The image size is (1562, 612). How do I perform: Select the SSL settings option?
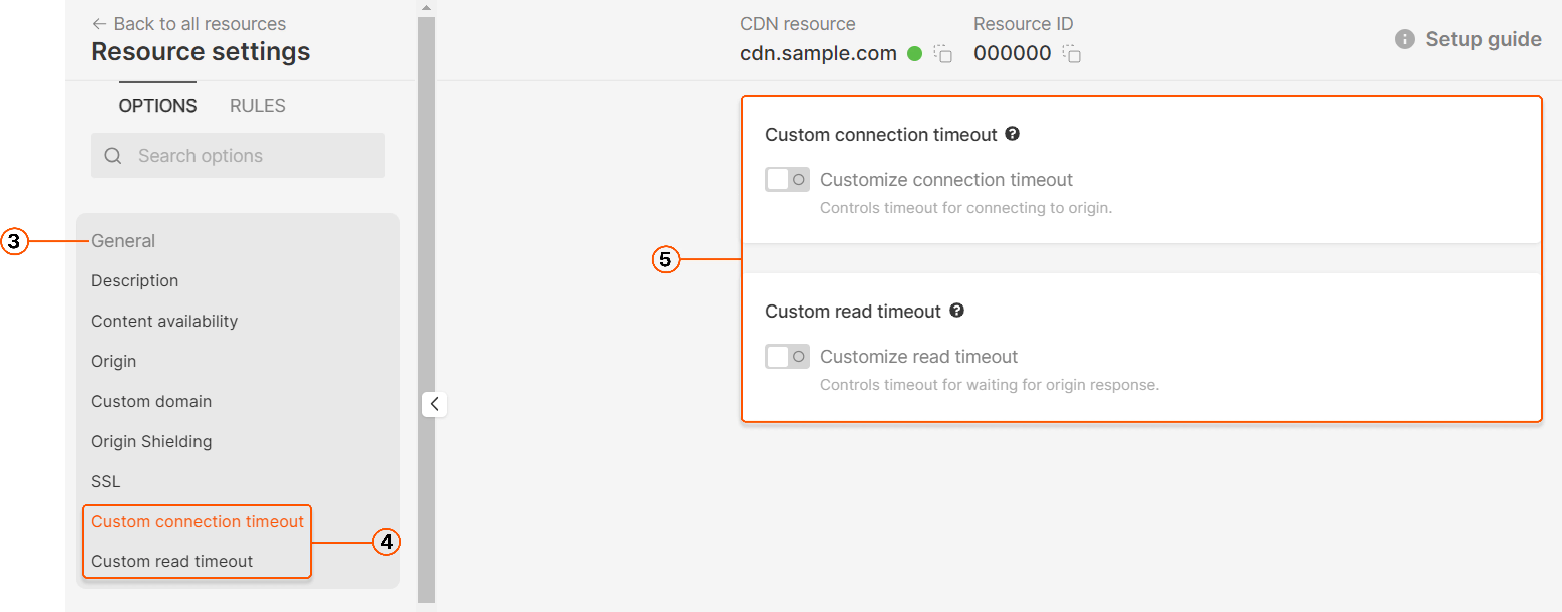tap(106, 481)
